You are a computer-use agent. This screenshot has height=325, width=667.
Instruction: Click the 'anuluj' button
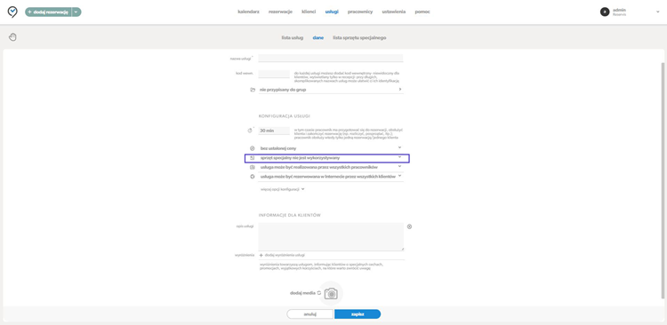click(309, 314)
